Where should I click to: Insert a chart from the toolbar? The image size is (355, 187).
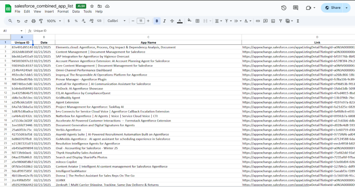tap(273, 21)
